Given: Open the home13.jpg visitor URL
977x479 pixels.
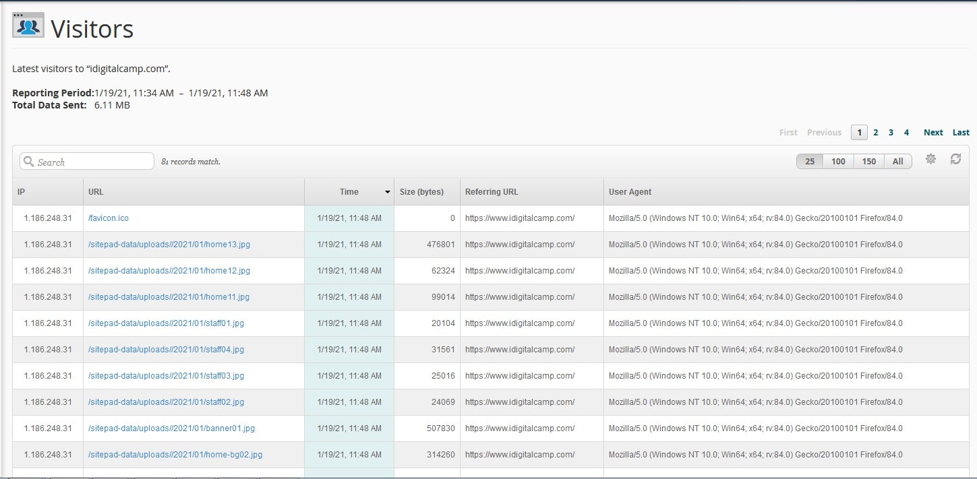Looking at the screenshot, I should (x=168, y=244).
